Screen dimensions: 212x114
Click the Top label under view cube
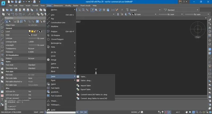point(198,37)
